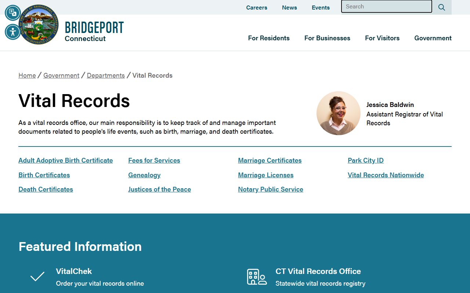This screenshot has height=293, width=470.
Task: Click Jessica Baldwin's profile photo
Action: (338, 113)
